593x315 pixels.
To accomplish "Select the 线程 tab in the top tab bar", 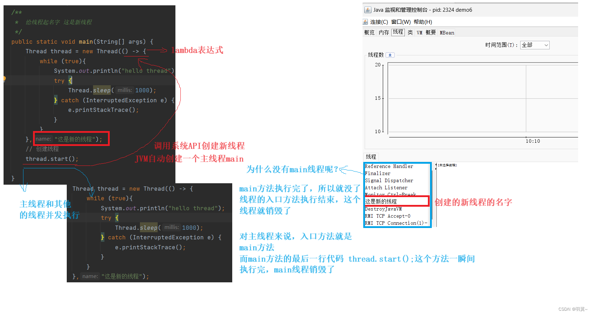I will point(398,32).
